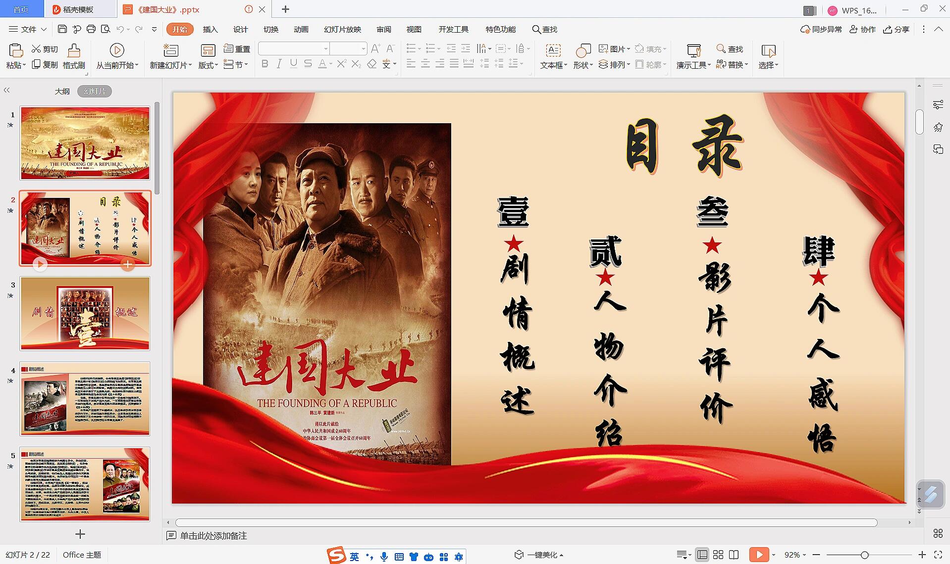
Task: Switch to the Outline (大纲) pane tab
Action: (62, 91)
